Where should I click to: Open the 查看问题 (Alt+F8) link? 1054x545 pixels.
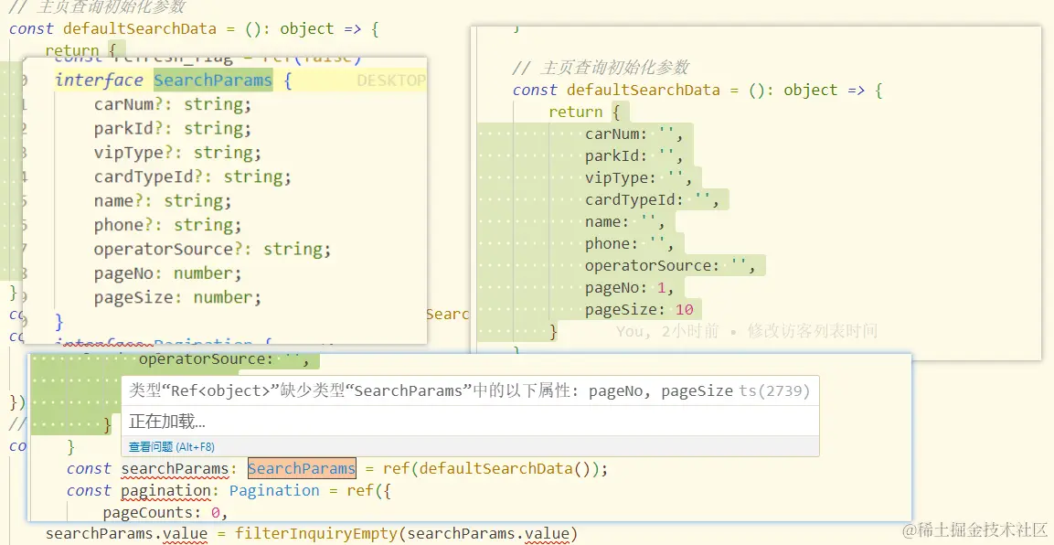coord(172,447)
